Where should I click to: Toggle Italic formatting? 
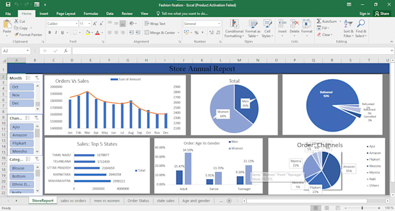coord(56,33)
